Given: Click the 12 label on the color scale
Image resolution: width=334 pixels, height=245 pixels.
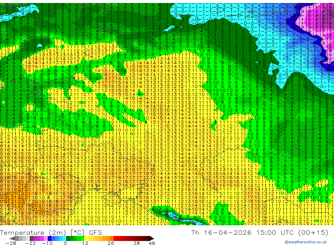Looking at the screenshot, I should 85,243.
